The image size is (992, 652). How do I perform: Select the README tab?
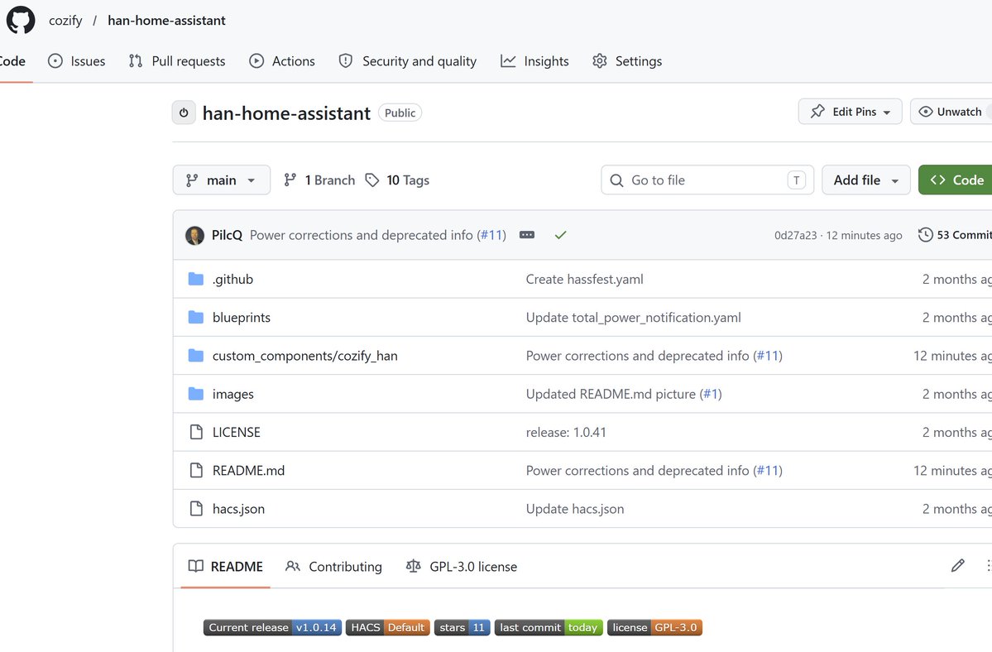point(225,567)
